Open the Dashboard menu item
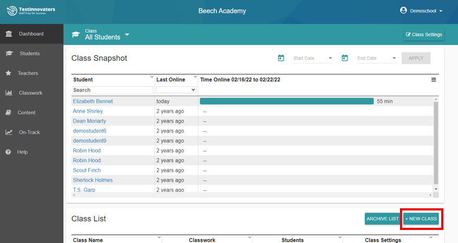 (x=31, y=34)
